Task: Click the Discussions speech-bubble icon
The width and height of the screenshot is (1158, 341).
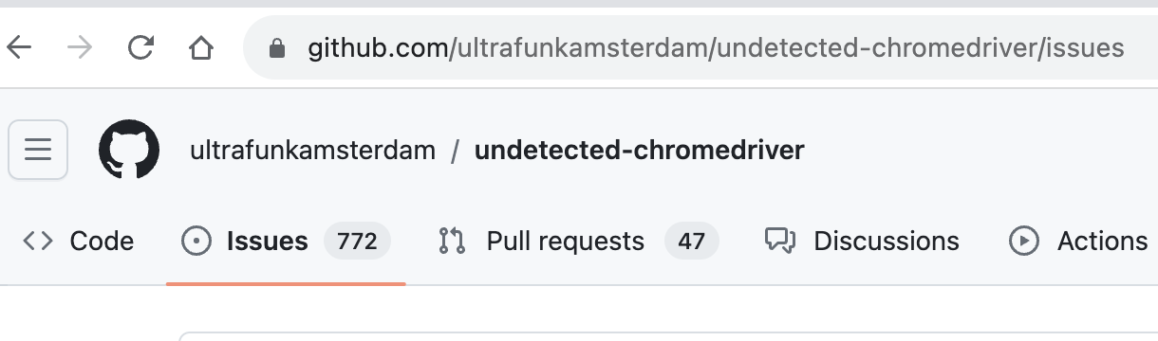Action: tap(779, 242)
